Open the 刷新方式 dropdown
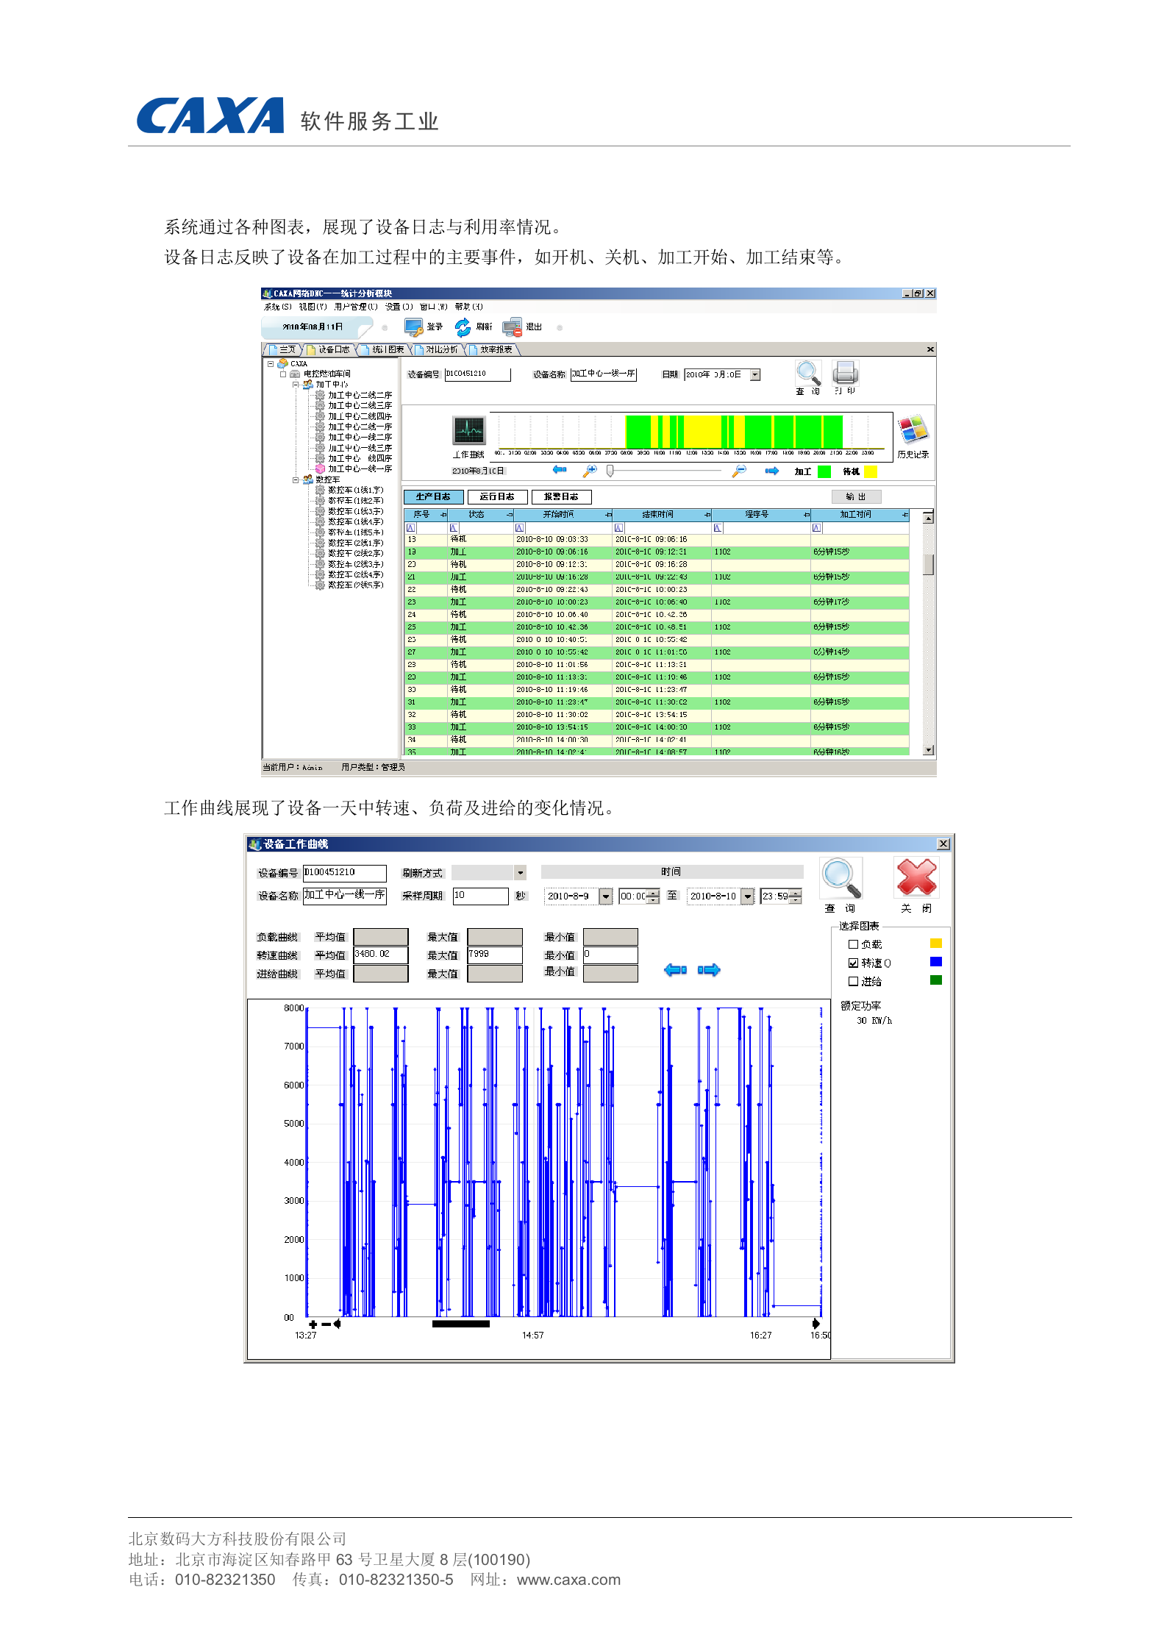 520,873
